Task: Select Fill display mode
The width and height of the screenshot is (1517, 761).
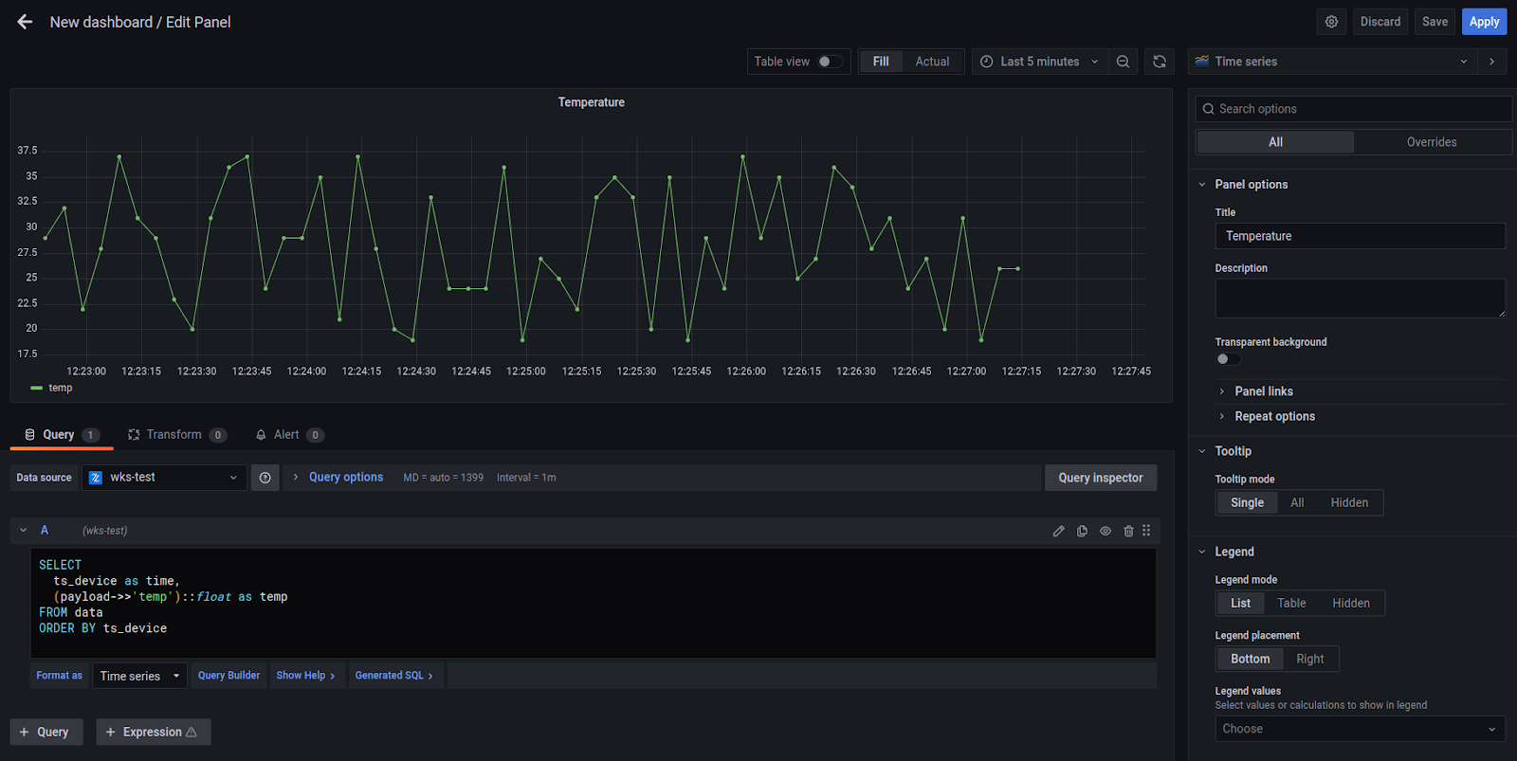Action: (x=881, y=62)
